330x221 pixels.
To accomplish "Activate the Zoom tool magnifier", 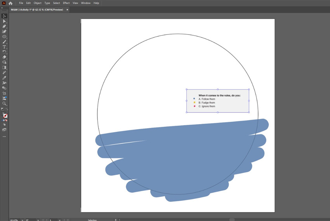I will tap(4, 104).
